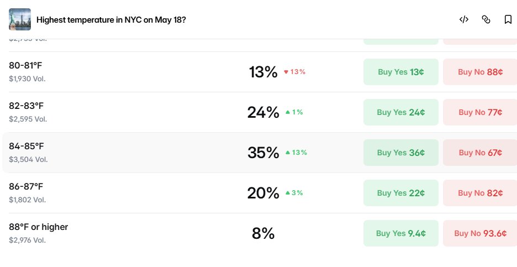517x267 pixels.
Task: Buy Yes at 13¢ for 80-81°F
Action: 401,72
